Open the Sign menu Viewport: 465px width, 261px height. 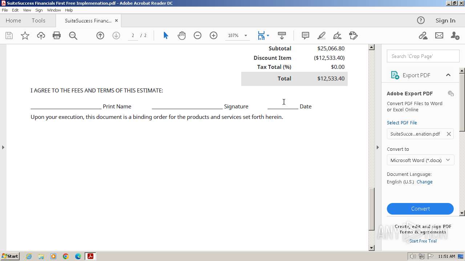pos(39,10)
